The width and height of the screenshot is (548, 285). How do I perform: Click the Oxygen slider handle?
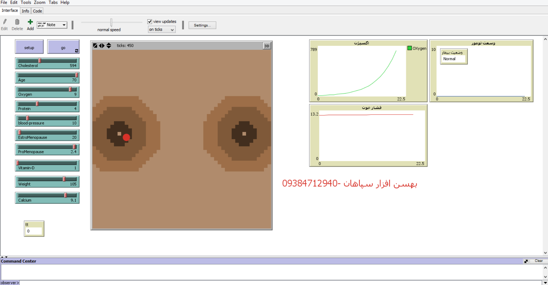click(70, 89)
